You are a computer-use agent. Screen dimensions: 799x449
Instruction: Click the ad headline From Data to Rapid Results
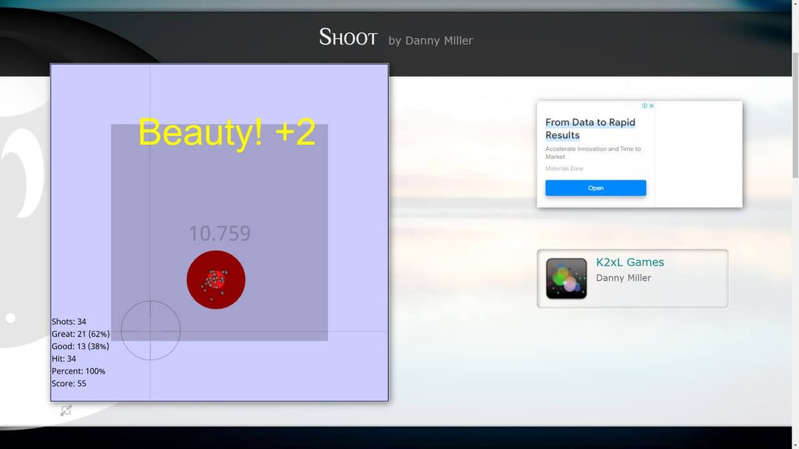point(591,128)
